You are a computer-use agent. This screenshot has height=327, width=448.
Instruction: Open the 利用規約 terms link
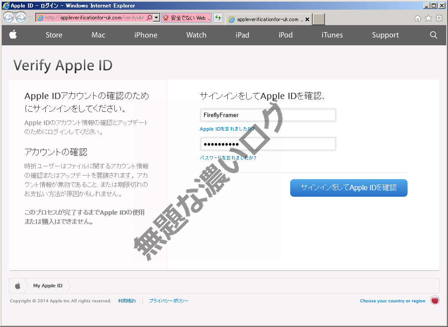click(127, 301)
